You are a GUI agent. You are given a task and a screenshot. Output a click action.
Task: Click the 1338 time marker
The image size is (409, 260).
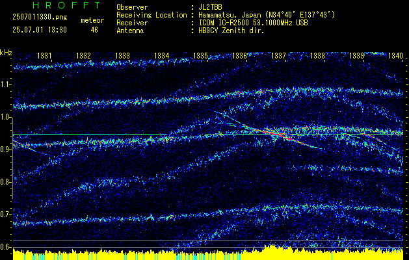click(x=318, y=55)
